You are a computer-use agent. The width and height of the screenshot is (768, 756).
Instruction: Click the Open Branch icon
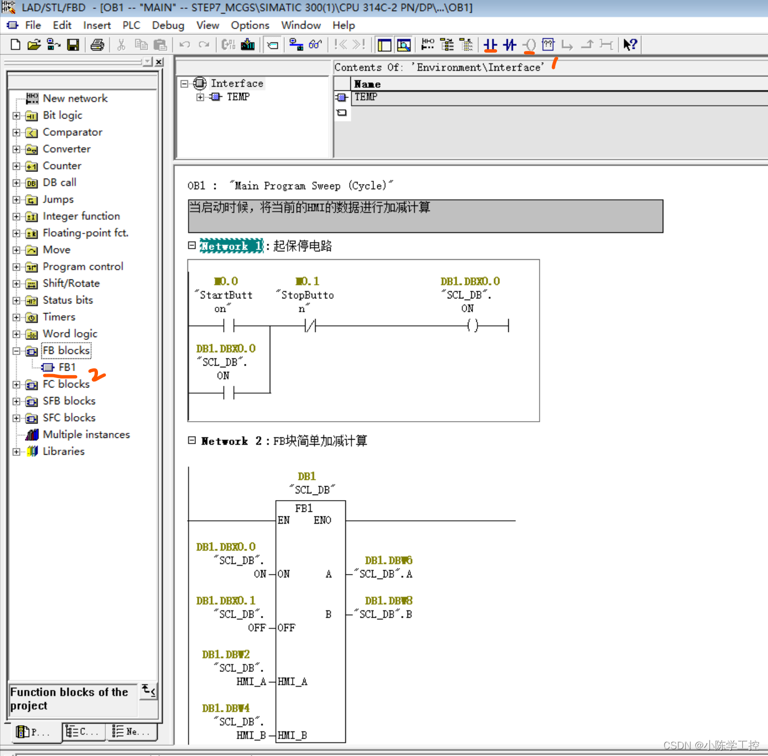(568, 45)
